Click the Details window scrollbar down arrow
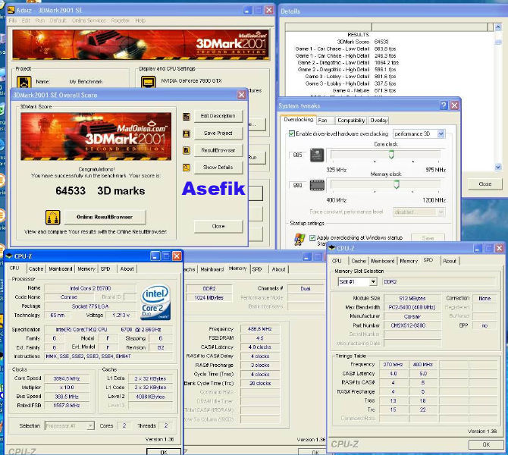The image size is (508, 455). point(498,168)
